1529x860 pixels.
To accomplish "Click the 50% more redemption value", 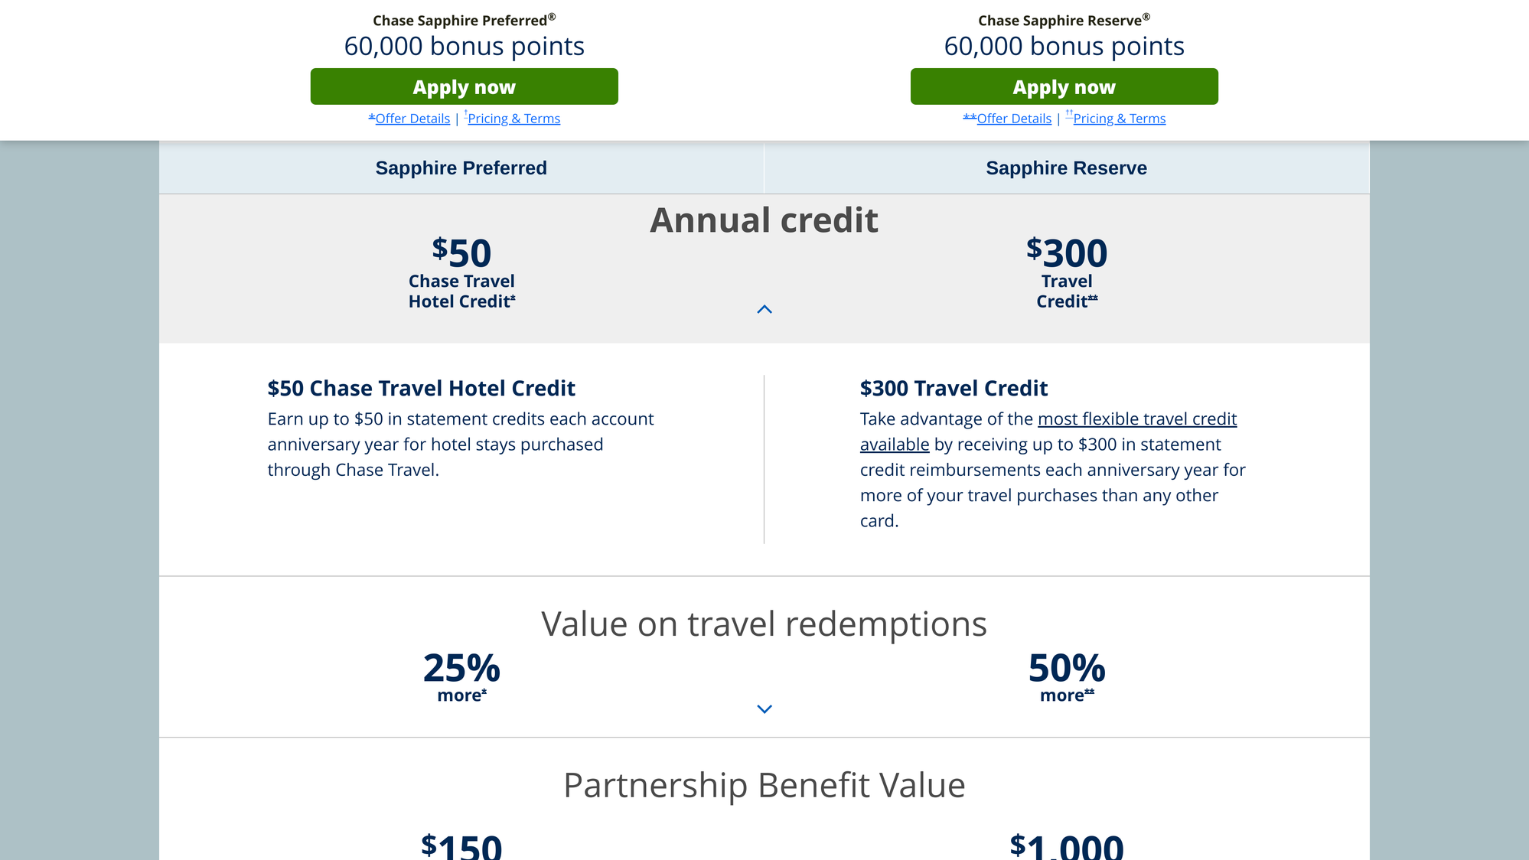I will [x=1067, y=669].
